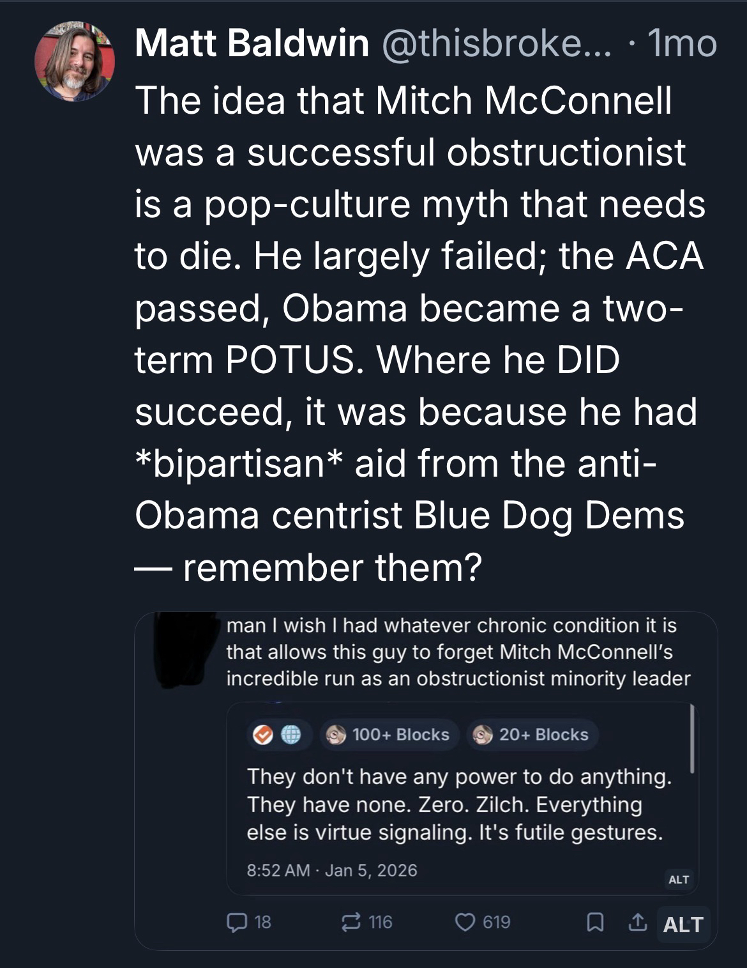This screenshot has width=747, height=968.
Task: Show small ALT badge in nested screenshot
Action: pos(678,880)
